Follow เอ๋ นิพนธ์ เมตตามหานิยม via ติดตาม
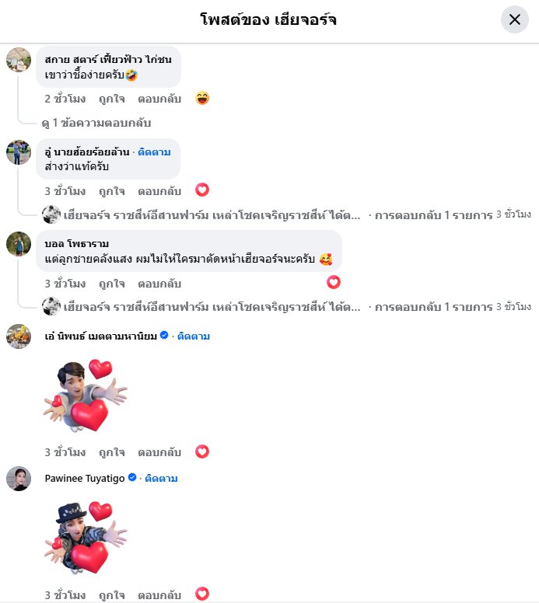Screen dimensions: 539x603 [193, 336]
